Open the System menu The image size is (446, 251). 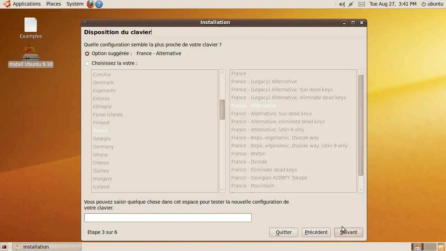(75, 4)
